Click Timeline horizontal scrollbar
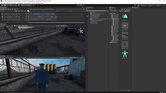 coord(56,22)
